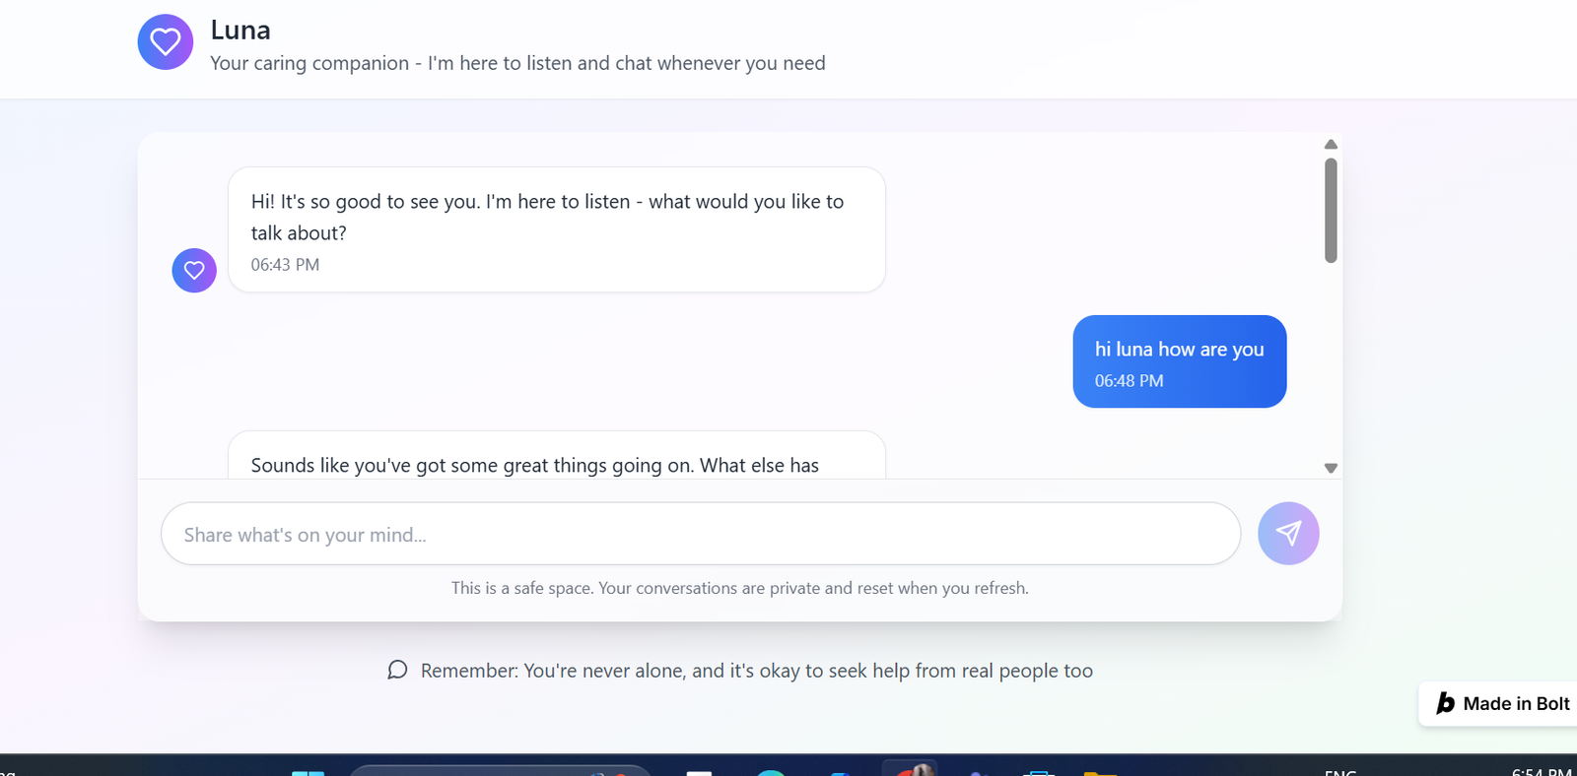
Task: Click the 'You're never alone' reminder text
Action: (x=756, y=671)
